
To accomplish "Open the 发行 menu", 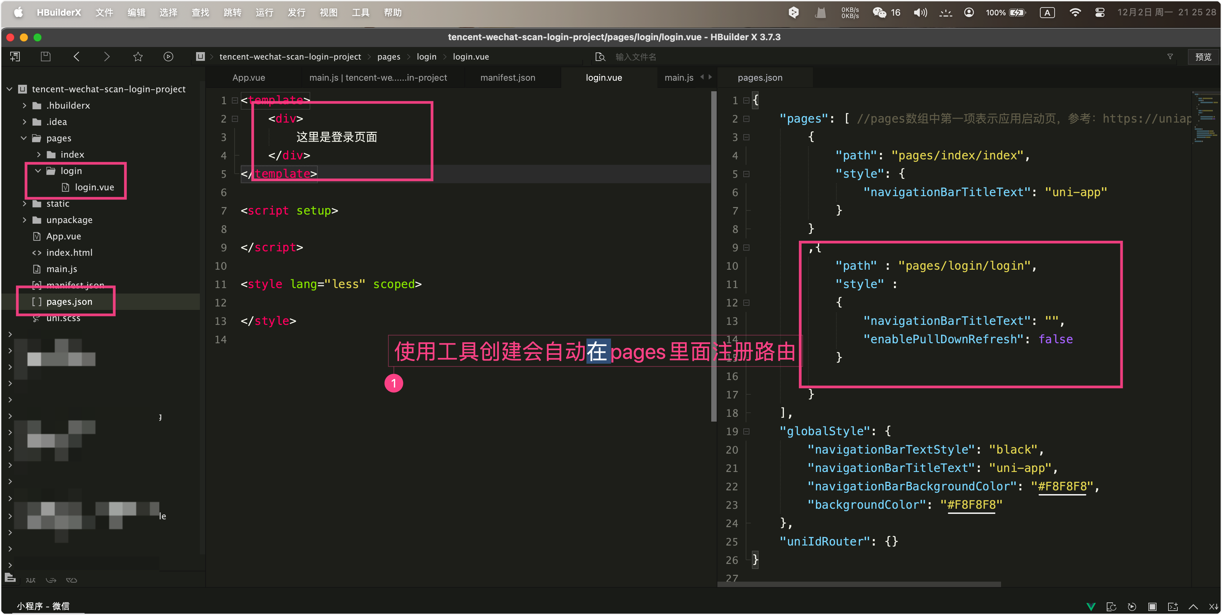I will tap(297, 12).
